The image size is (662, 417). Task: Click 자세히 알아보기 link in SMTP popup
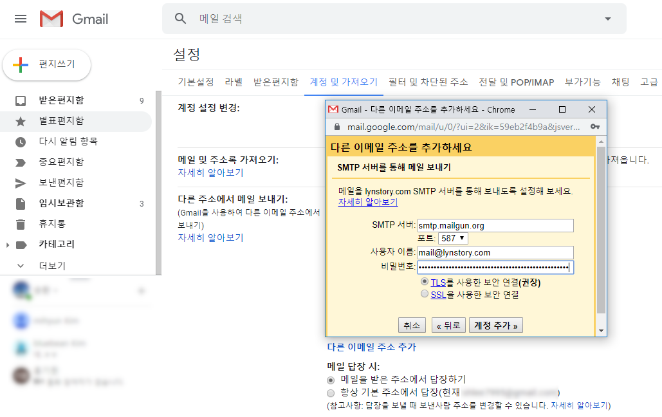[368, 202]
